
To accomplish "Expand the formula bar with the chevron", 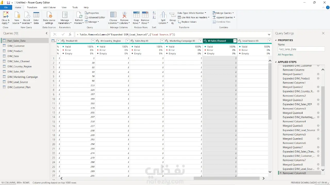I will 269,34.
